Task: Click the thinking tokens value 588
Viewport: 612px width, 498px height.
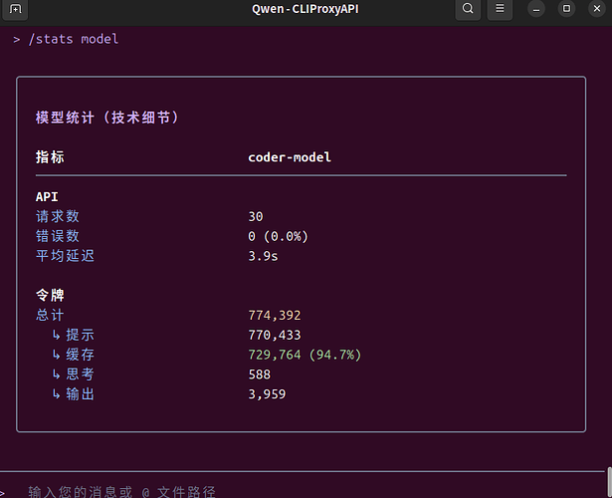Action: (259, 374)
